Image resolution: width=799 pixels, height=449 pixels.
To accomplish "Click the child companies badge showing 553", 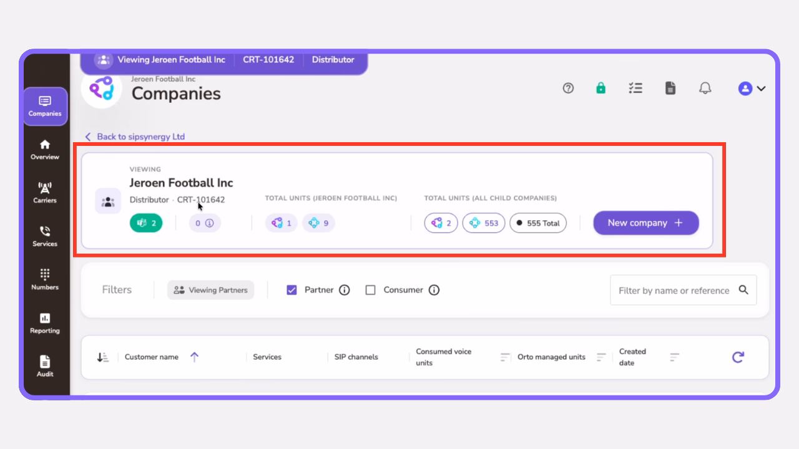I will click(484, 223).
